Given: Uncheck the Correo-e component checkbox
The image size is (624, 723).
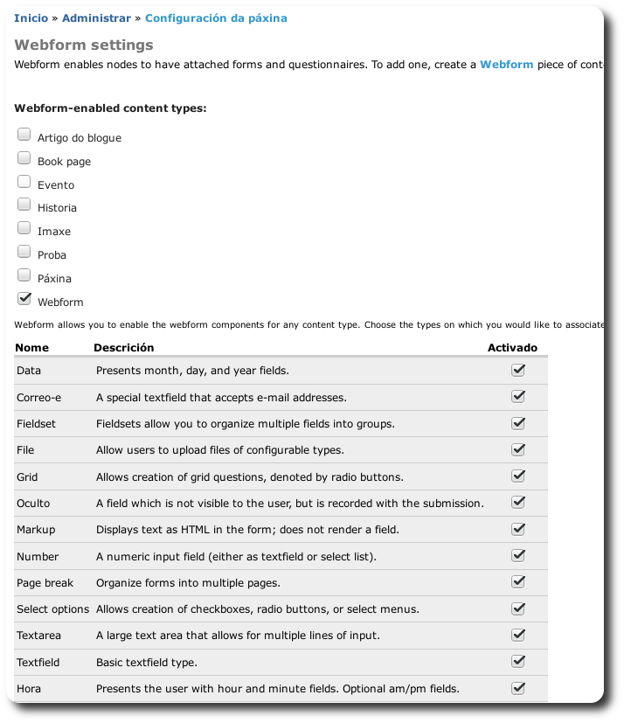Looking at the screenshot, I should 518,396.
